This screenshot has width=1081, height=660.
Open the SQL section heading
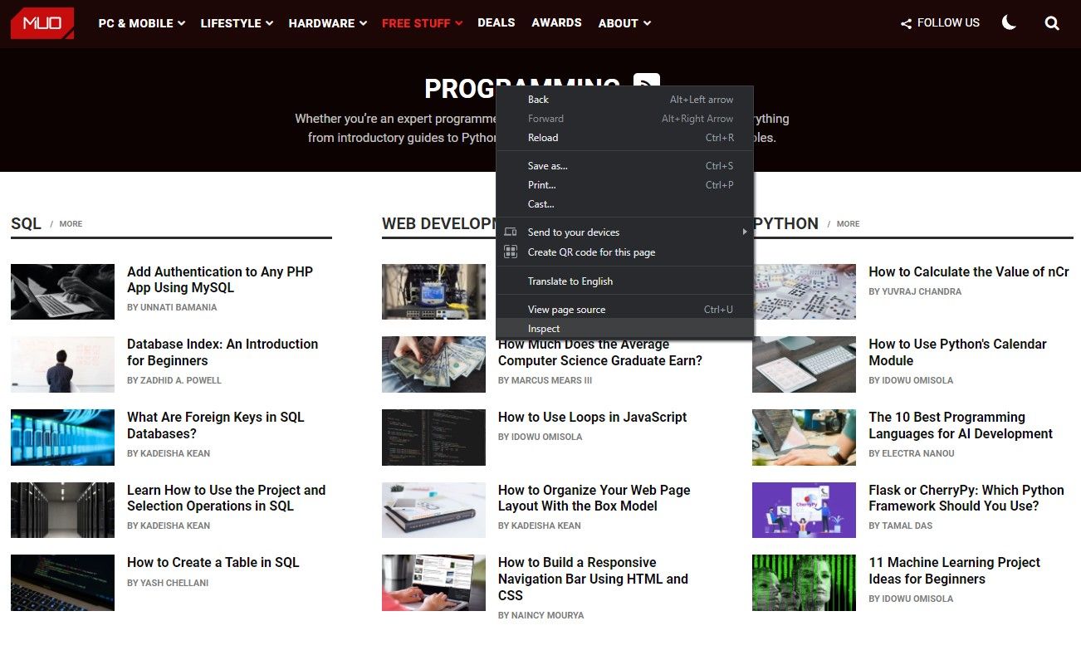[x=26, y=223]
